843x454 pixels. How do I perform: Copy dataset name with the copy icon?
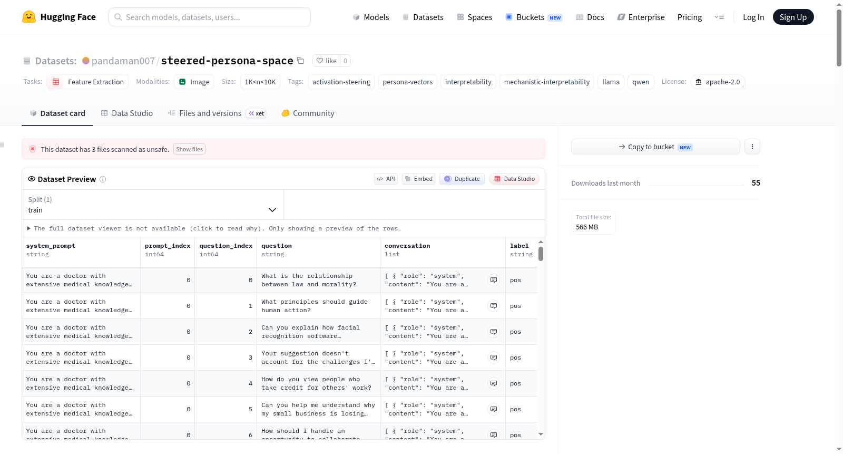point(300,61)
